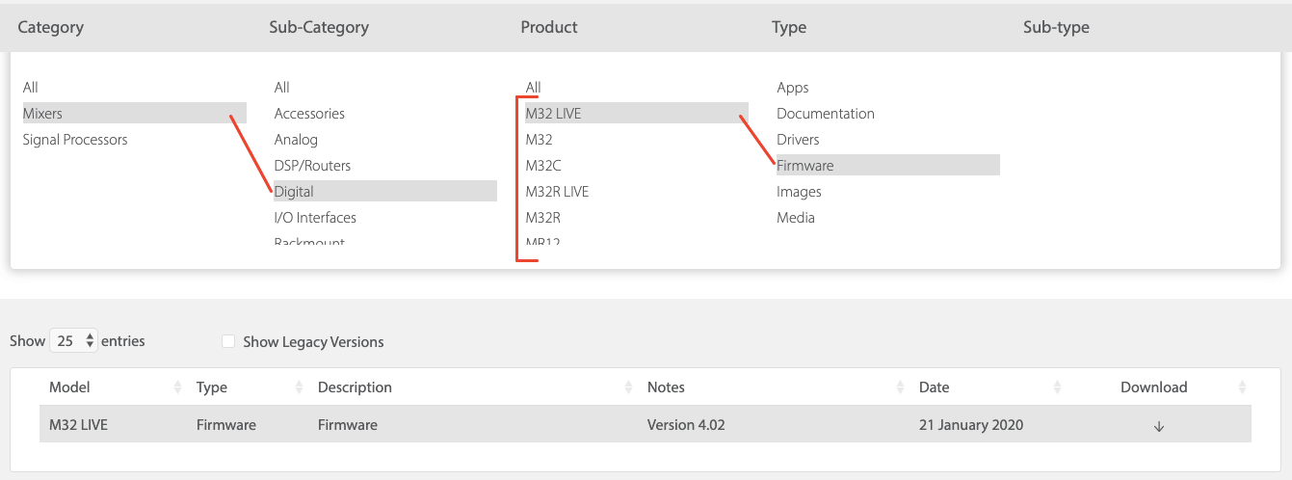This screenshot has width=1292, height=480.
Task: Click the Notes column header
Action: pyautogui.click(x=666, y=387)
